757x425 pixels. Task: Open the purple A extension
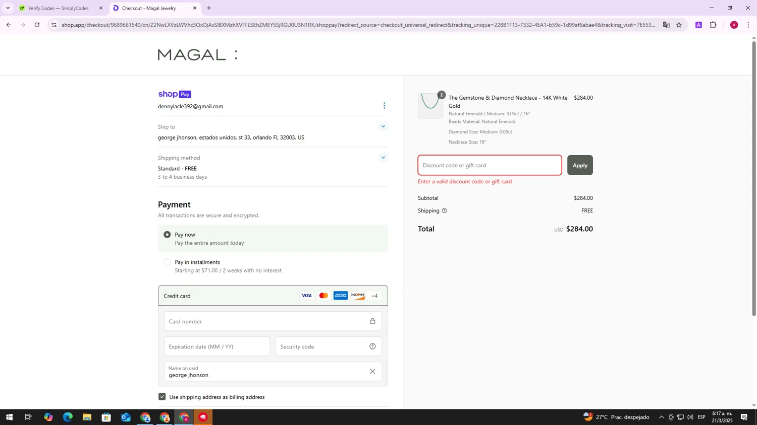[698, 25]
